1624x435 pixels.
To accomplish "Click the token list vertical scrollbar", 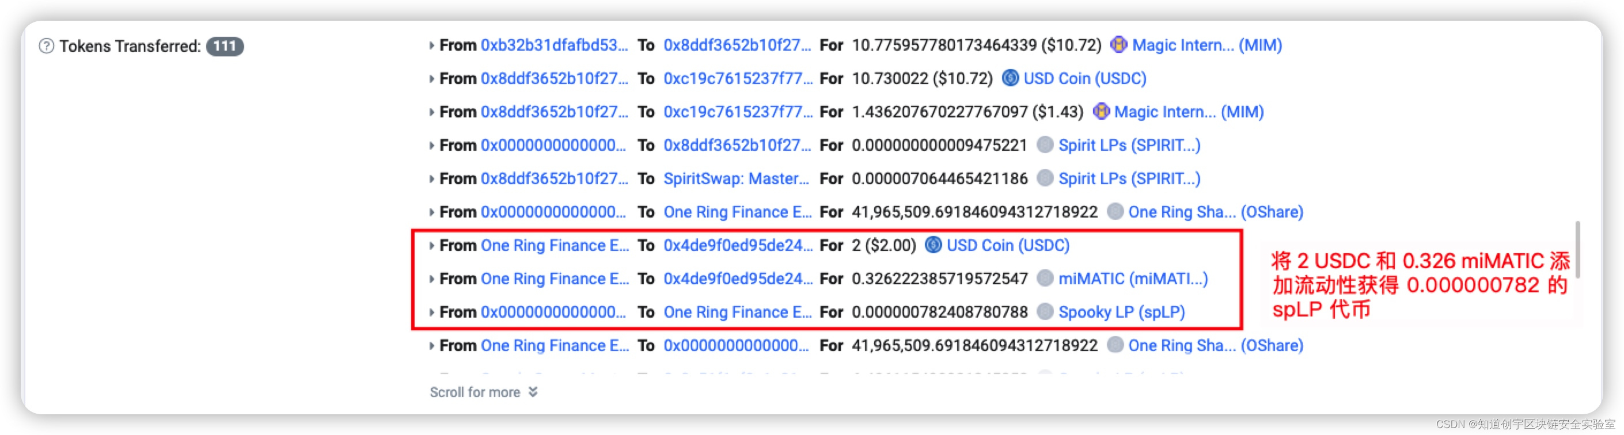I will pos(1577,249).
